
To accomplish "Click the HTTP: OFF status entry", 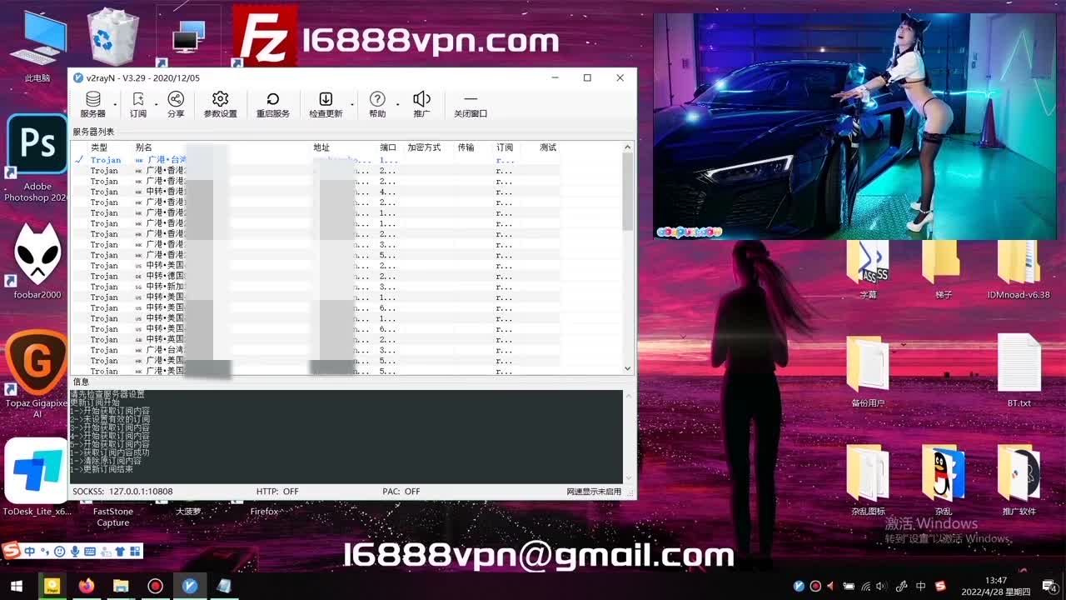I will tap(277, 492).
